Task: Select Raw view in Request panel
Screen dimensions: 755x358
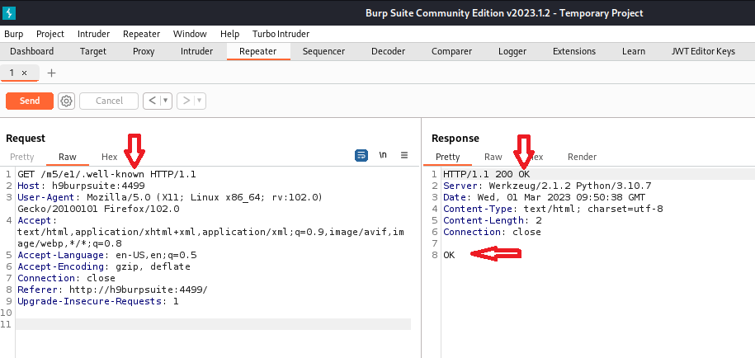Action: [x=68, y=157]
